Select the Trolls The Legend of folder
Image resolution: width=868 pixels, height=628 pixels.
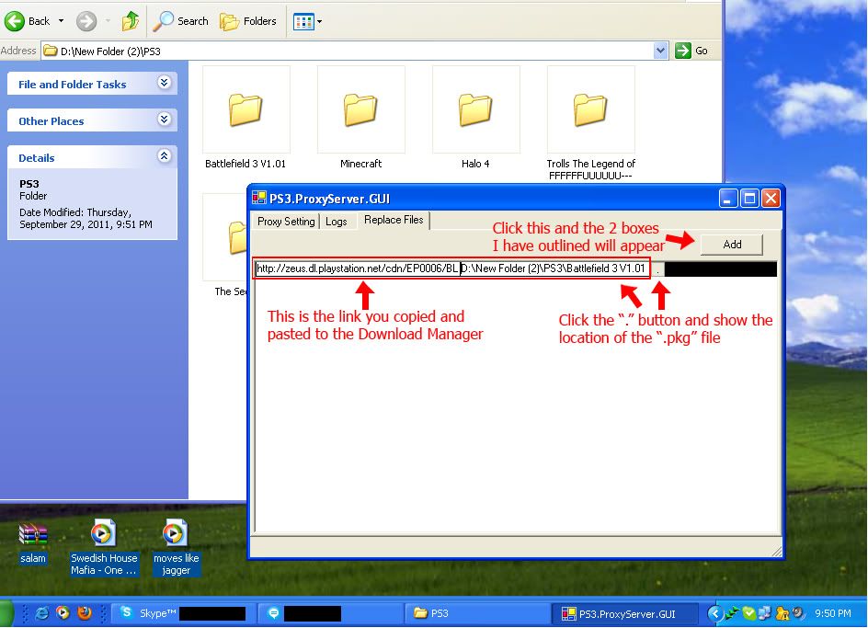coord(590,123)
